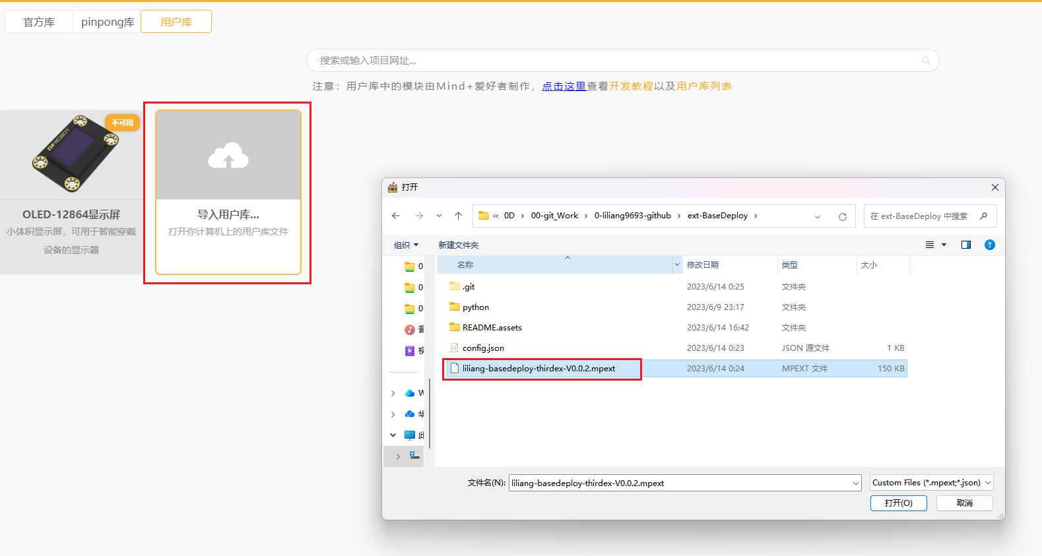This screenshot has height=556, width=1042.
Task: Open the 组织 menu
Action: click(406, 245)
